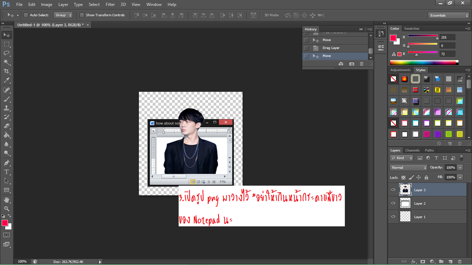Activate the Crop tool

(x=7, y=71)
